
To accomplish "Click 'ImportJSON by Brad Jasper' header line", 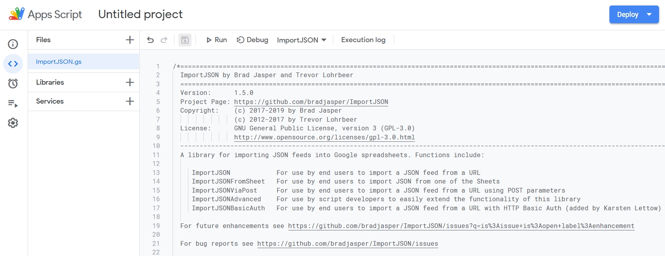I will (x=267, y=75).
